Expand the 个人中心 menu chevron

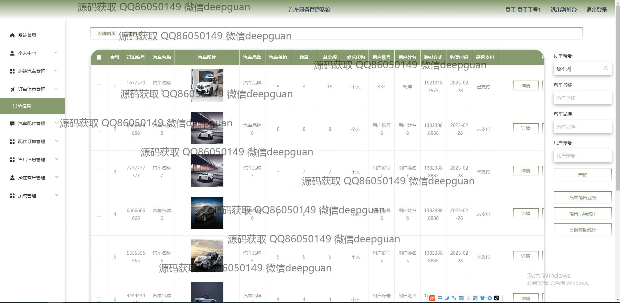click(x=56, y=53)
